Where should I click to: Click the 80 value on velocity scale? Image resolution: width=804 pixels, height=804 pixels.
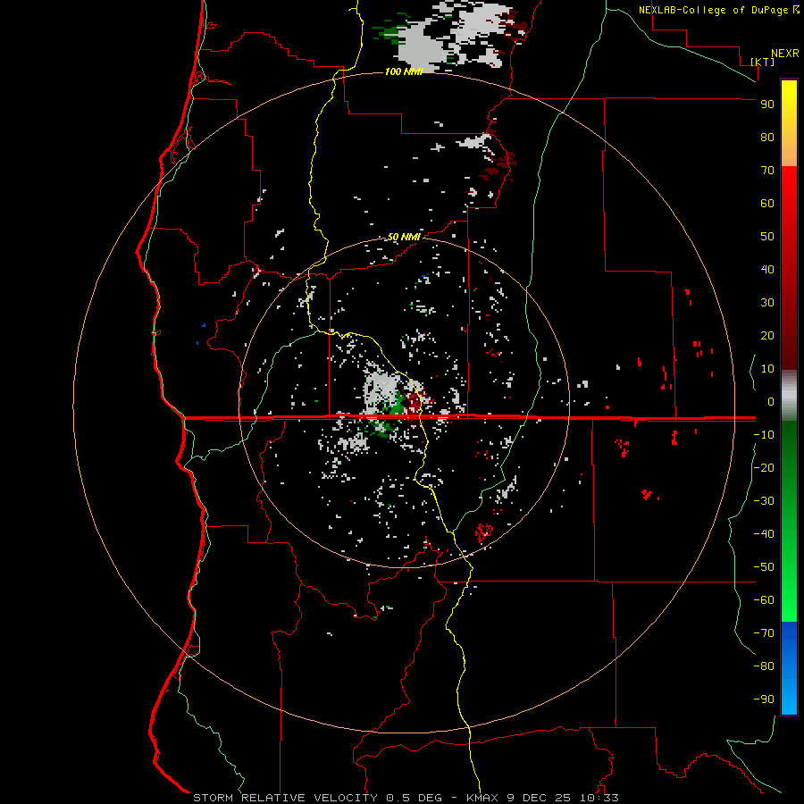coord(767,138)
